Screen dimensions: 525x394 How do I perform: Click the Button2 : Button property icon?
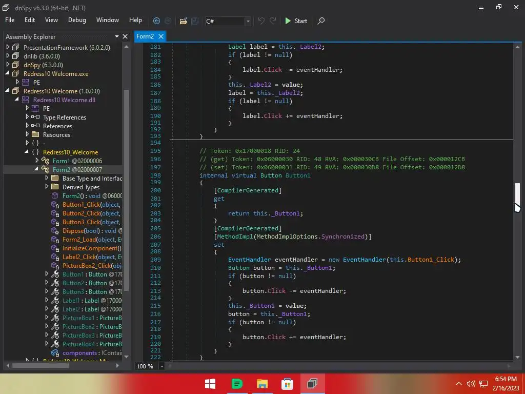click(55, 283)
